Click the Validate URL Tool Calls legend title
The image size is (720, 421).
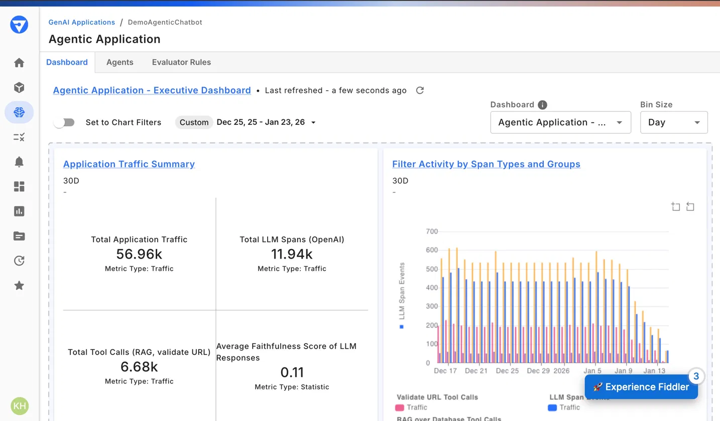pyautogui.click(x=437, y=397)
